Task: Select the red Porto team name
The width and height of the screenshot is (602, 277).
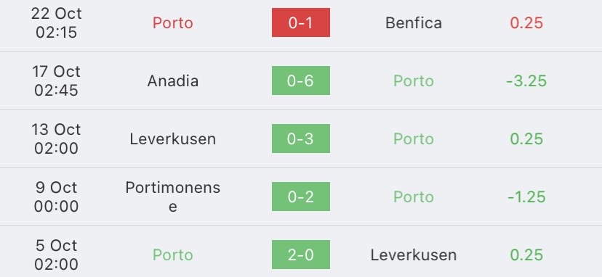Action: click(173, 22)
